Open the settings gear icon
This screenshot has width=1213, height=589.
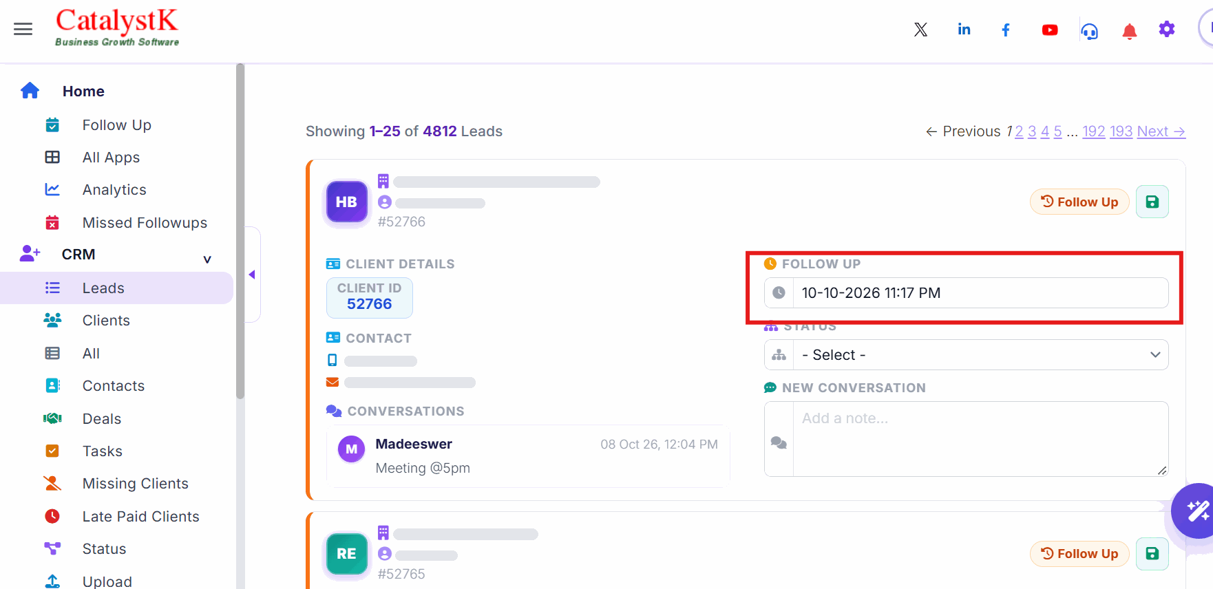1166,29
